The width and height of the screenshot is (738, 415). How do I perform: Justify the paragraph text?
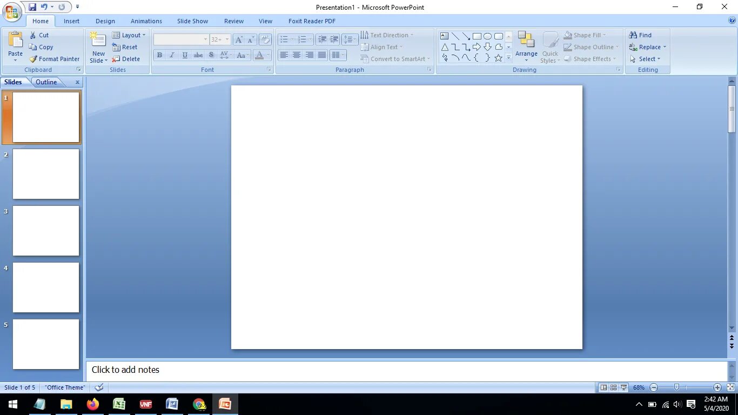coord(322,55)
